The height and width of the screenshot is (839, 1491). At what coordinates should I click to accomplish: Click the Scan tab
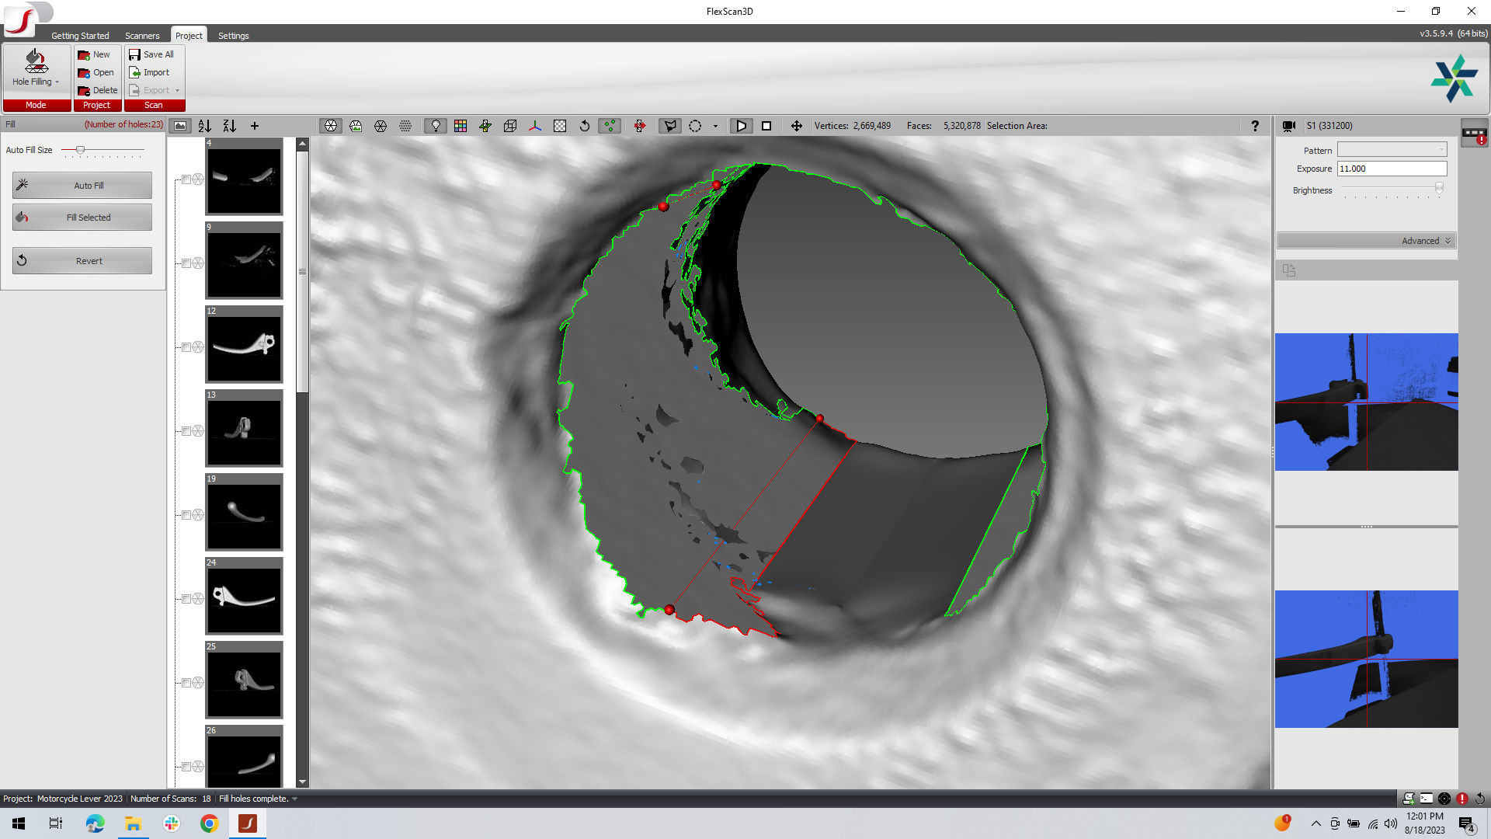pos(152,105)
